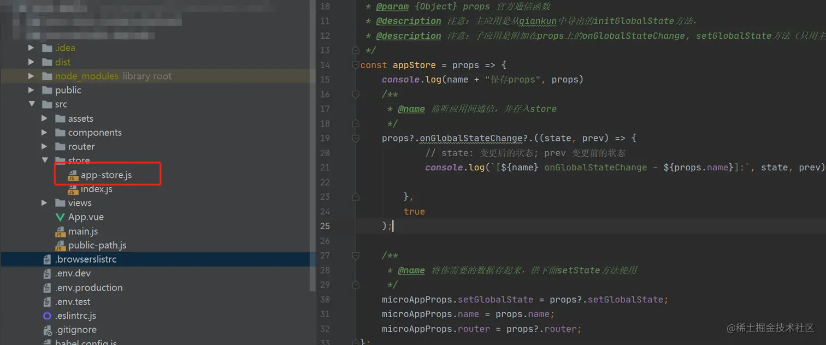The width and height of the screenshot is (826, 345).
Task: Select the views folder label
Action: [x=80, y=203]
